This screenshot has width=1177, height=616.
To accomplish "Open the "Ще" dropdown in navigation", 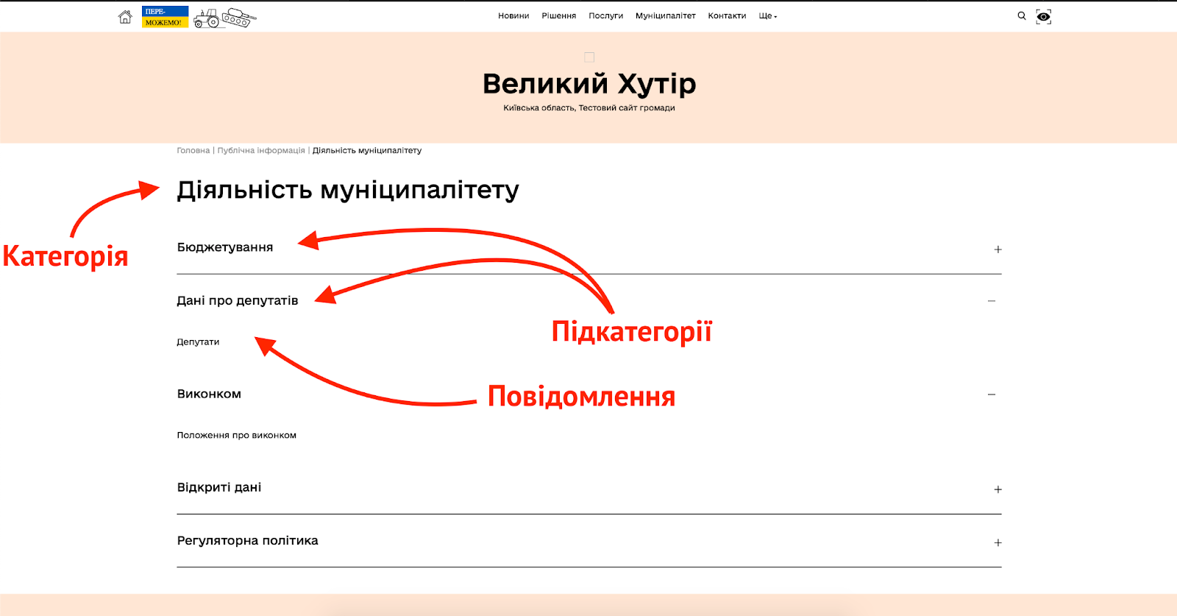I will coord(767,16).
